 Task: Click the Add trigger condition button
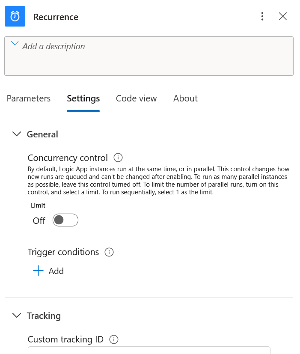(x=48, y=271)
